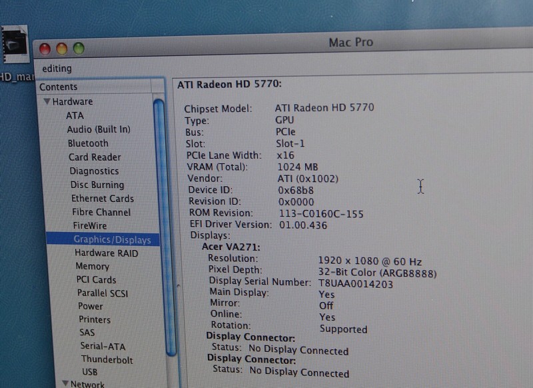Click the Chipset Model value text
The image size is (533, 388).
[x=324, y=108]
